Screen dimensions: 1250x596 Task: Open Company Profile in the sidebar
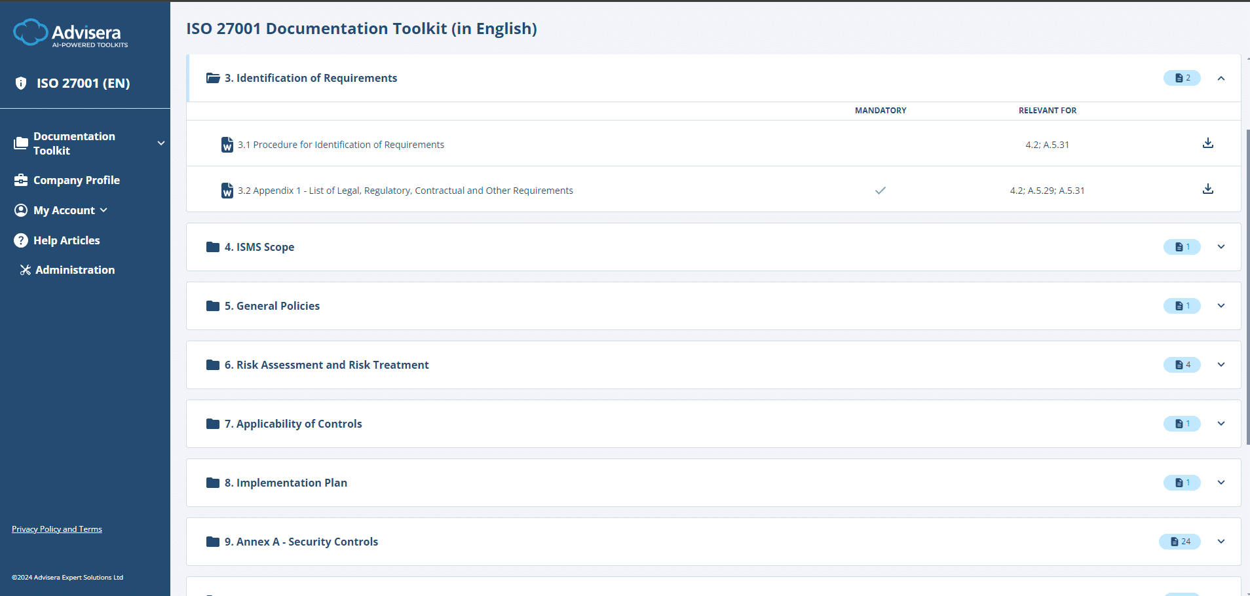pyautogui.click(x=76, y=180)
